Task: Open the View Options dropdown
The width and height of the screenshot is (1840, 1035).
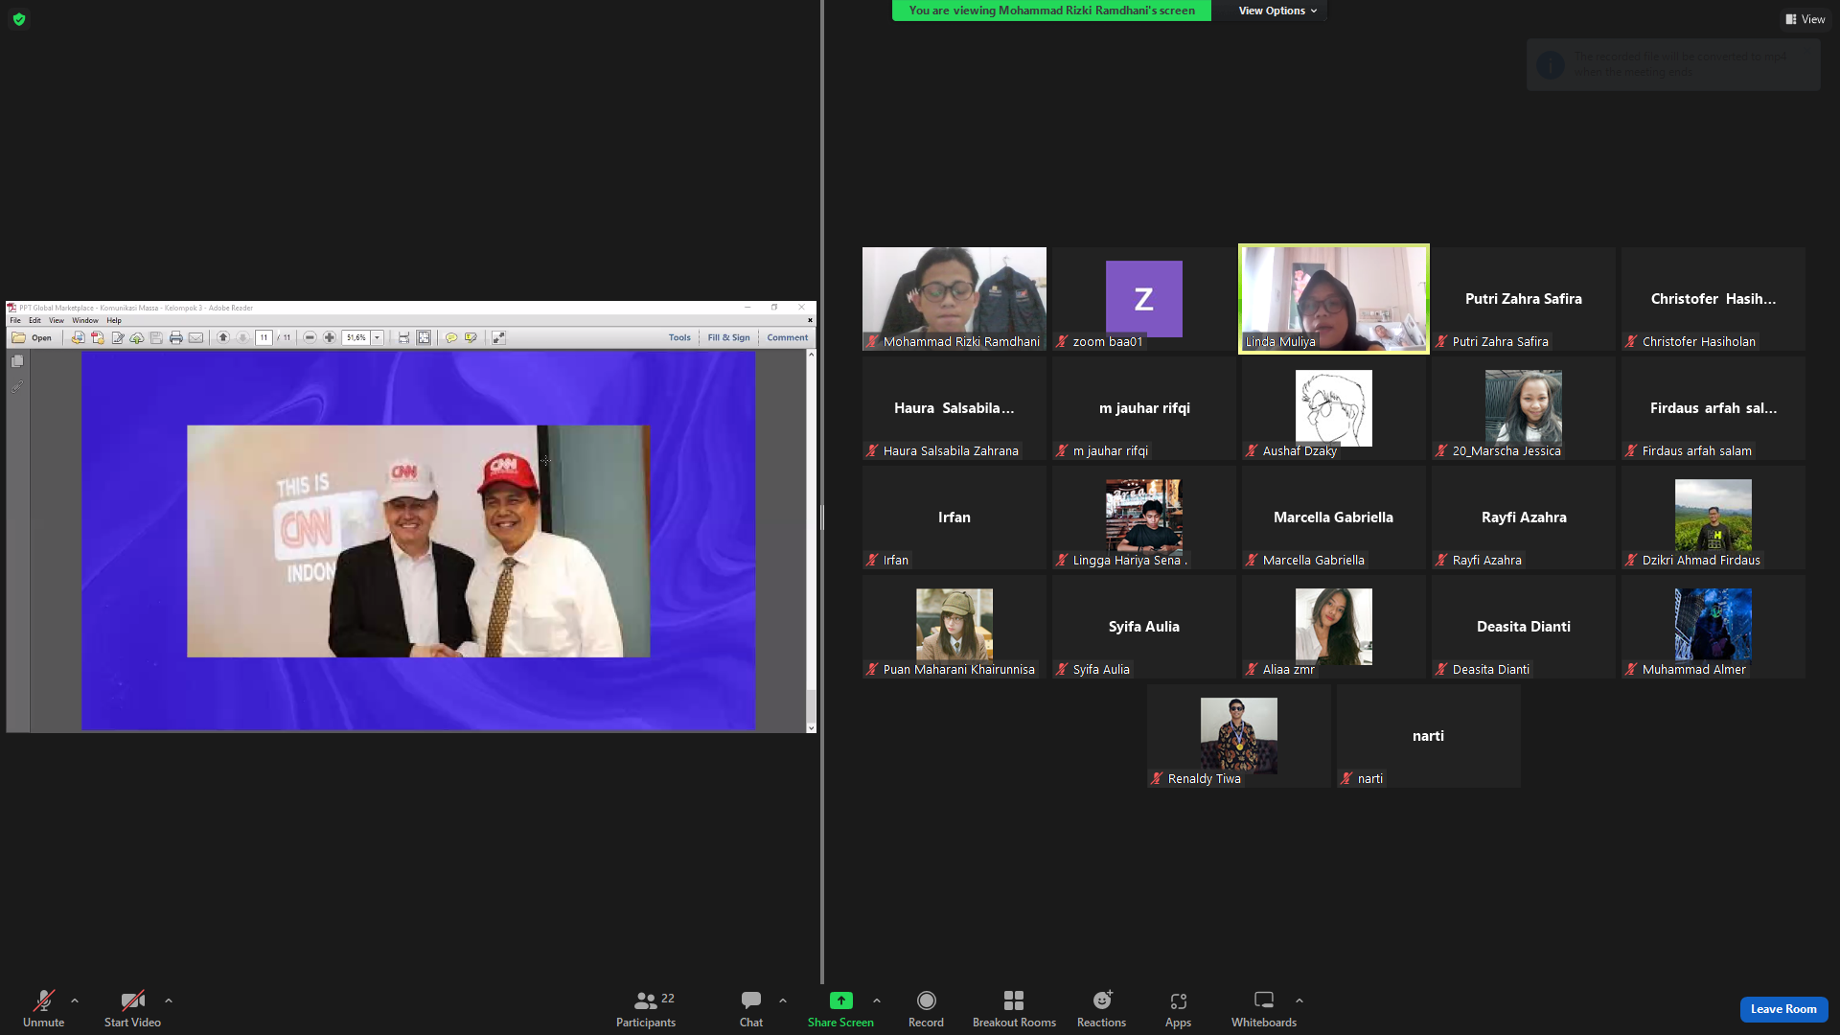Action: 1277,11
